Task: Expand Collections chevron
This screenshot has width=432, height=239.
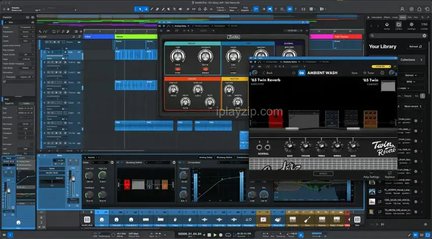Action: point(421,60)
